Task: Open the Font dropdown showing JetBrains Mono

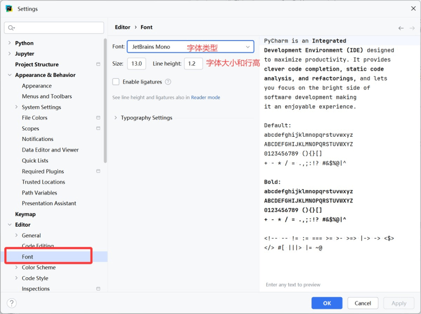Action: click(191, 47)
